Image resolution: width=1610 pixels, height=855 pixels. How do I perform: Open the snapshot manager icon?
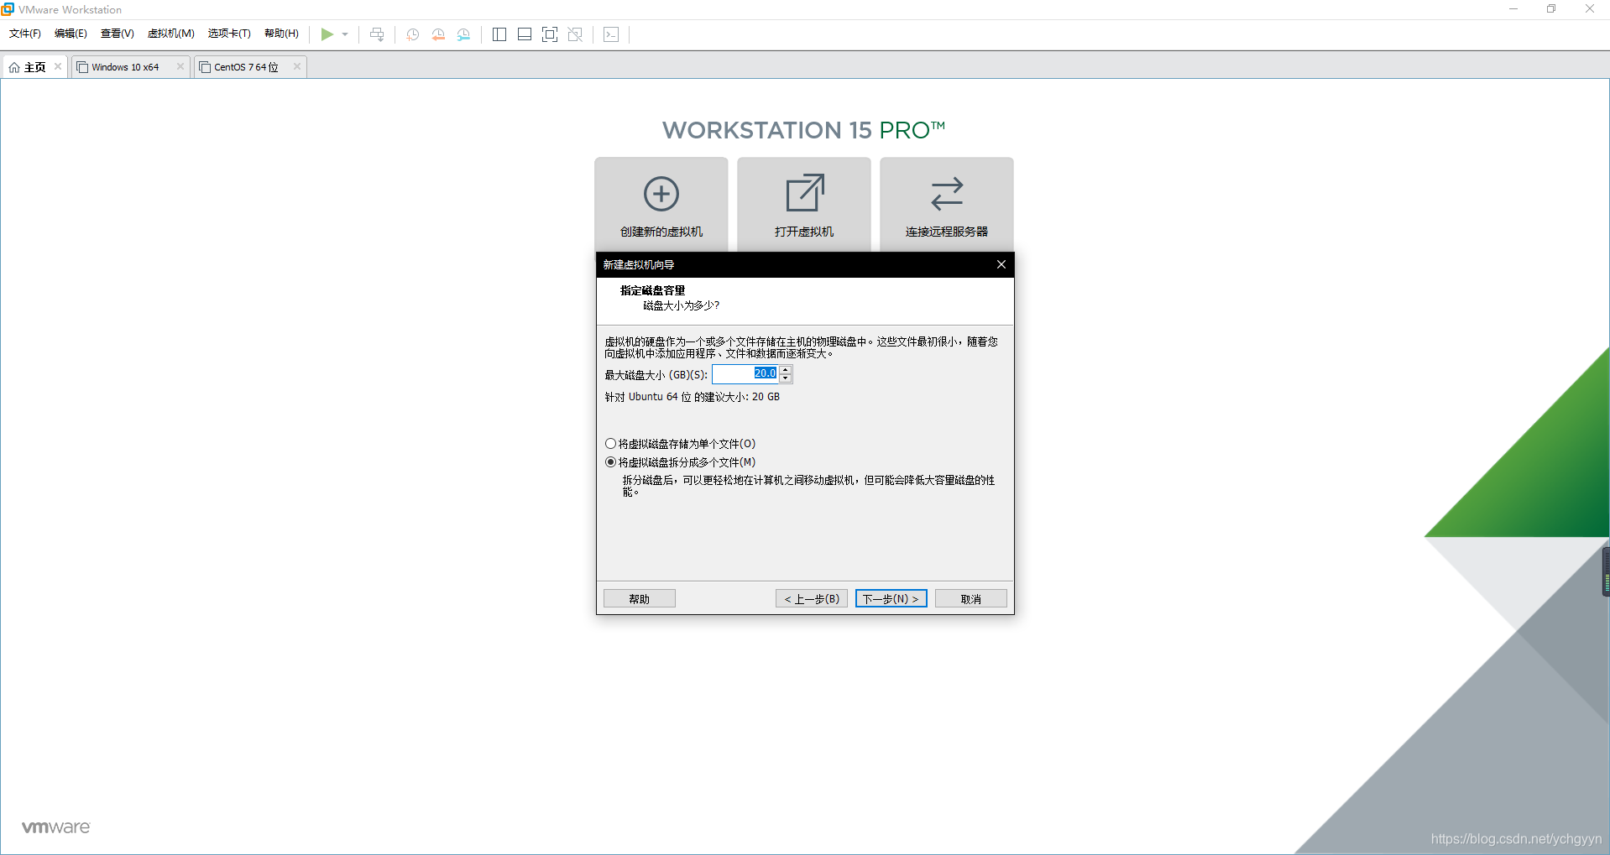tap(463, 34)
